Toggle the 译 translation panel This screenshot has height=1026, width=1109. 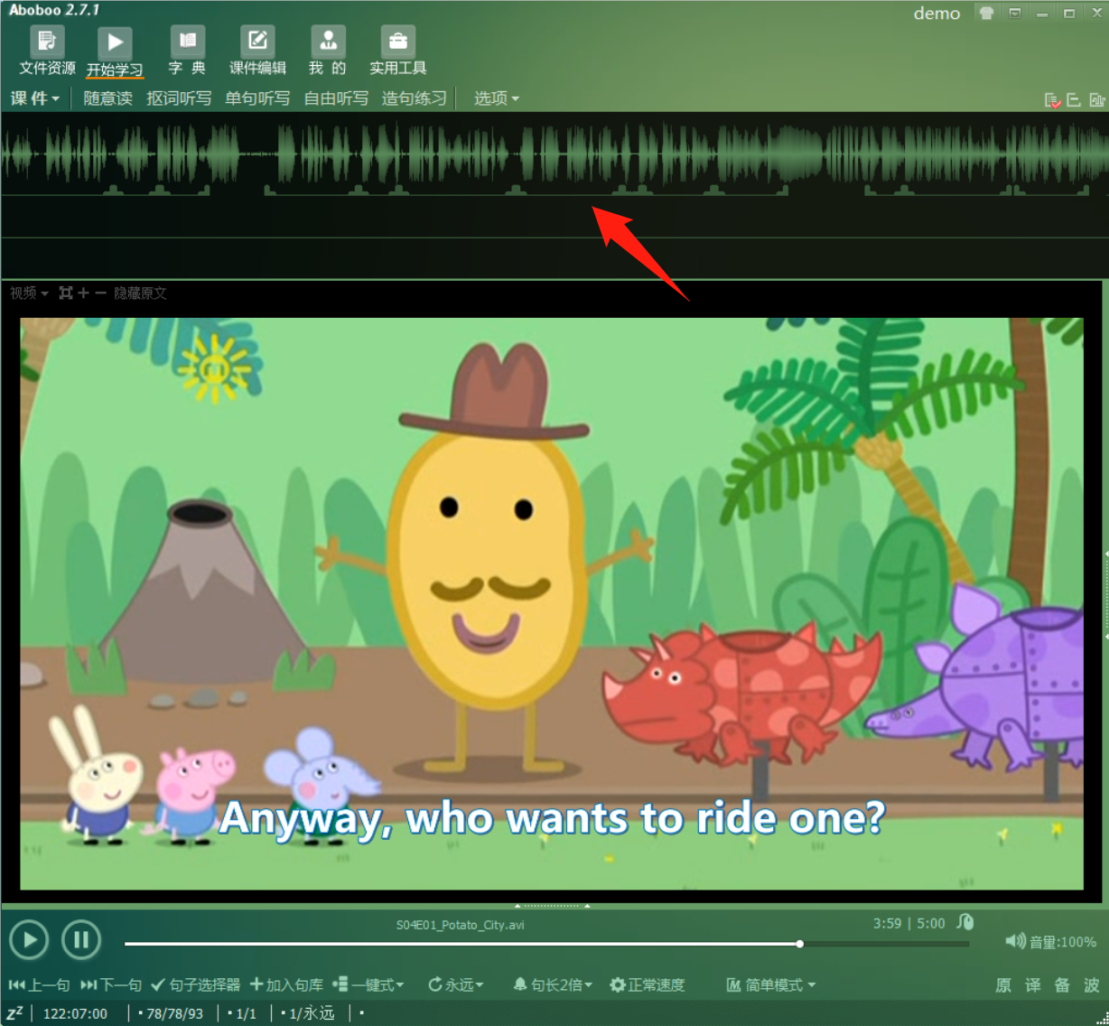click(x=1033, y=985)
